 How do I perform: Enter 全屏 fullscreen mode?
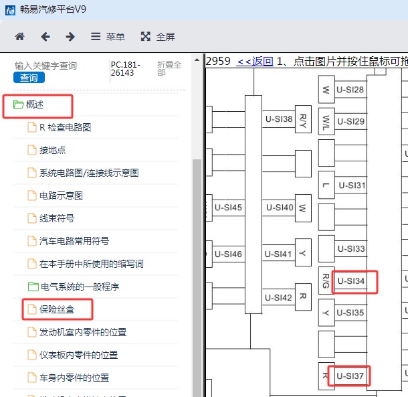point(158,37)
